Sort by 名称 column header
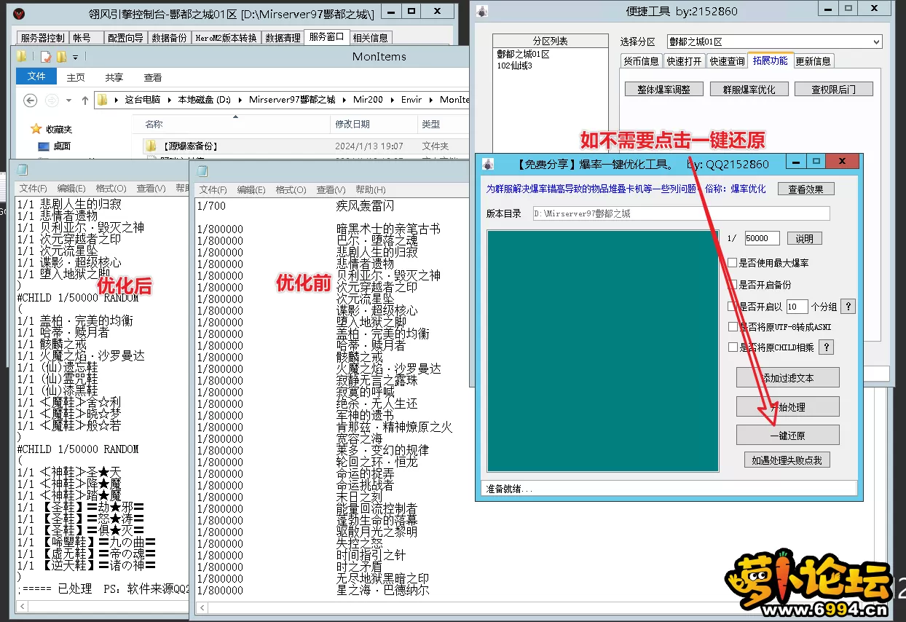This screenshot has height=622, width=906. 154,124
